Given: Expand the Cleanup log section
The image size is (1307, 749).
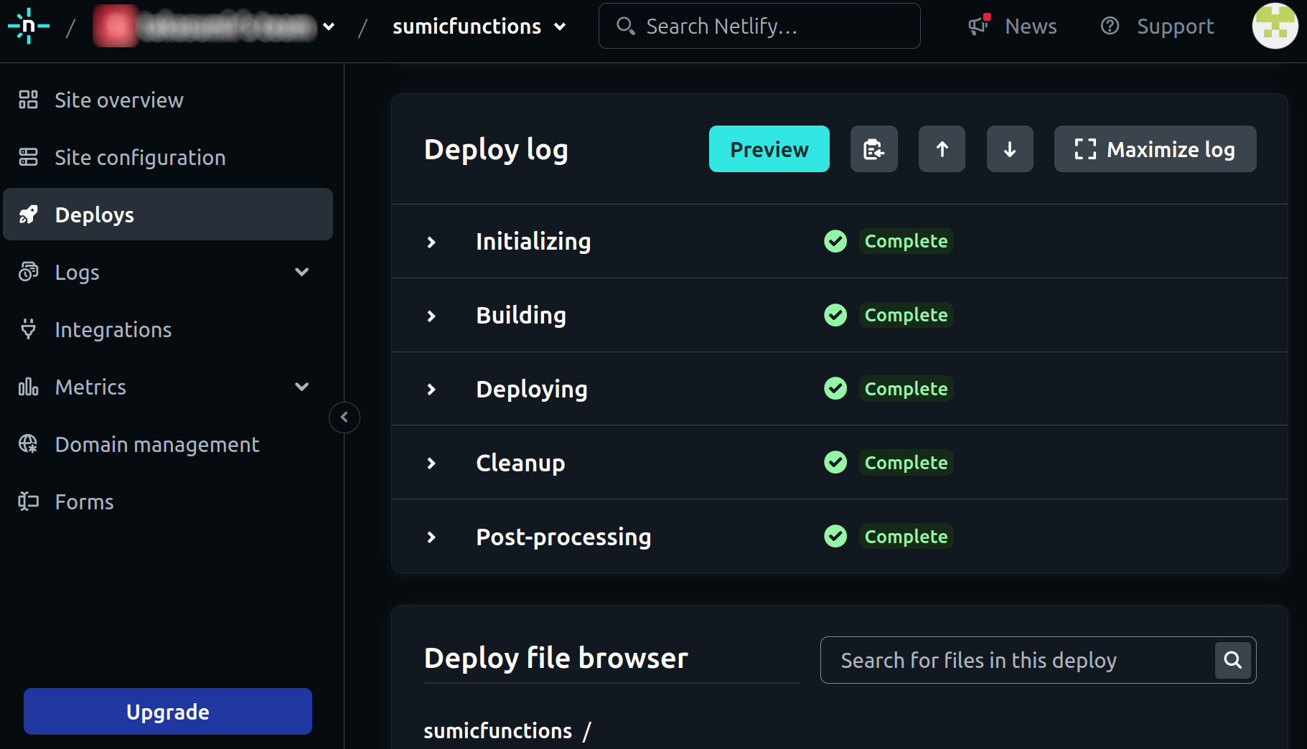Looking at the screenshot, I should pos(431,463).
